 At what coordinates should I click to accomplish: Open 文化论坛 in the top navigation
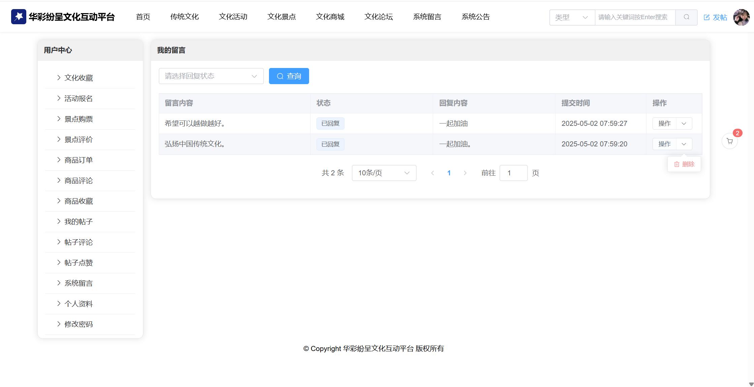point(379,17)
